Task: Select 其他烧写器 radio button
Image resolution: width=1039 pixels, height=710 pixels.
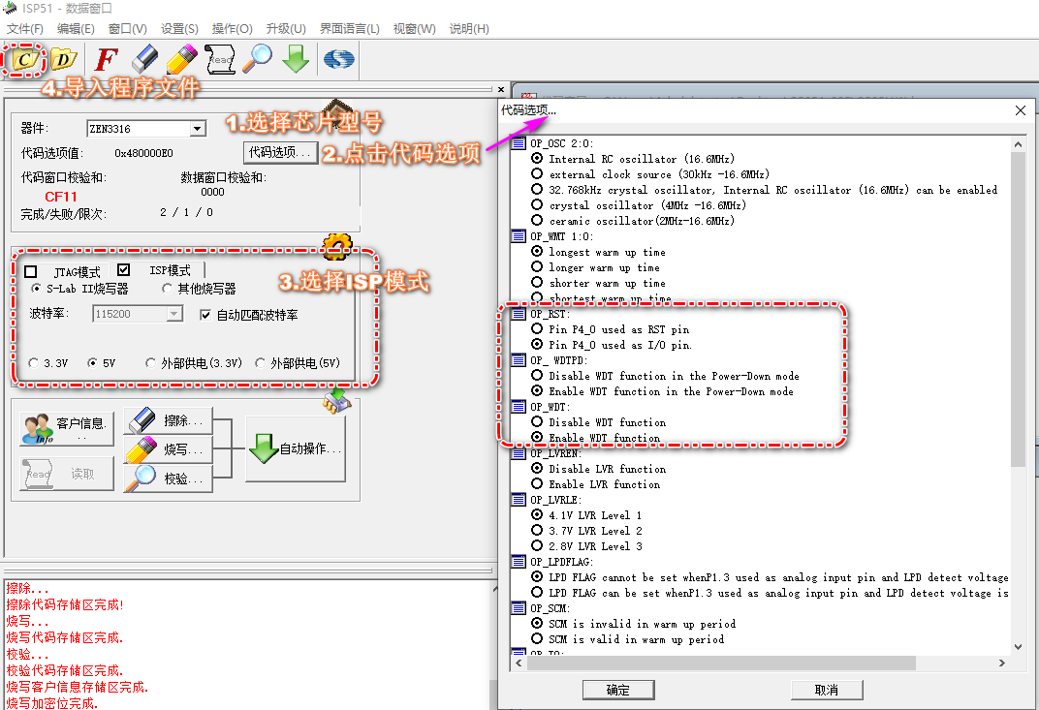Action: tap(167, 289)
